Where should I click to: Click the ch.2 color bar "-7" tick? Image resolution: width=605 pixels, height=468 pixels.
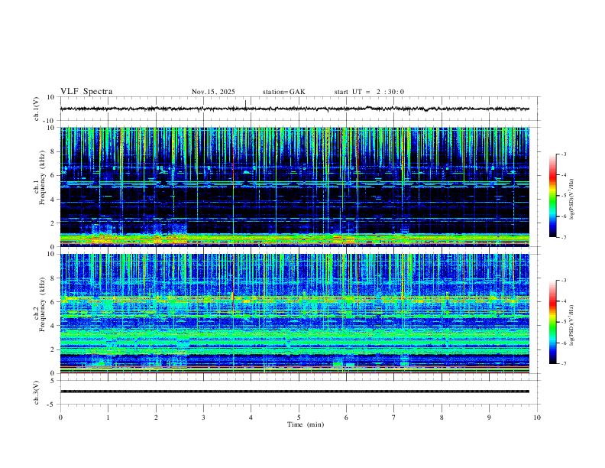(x=563, y=364)
